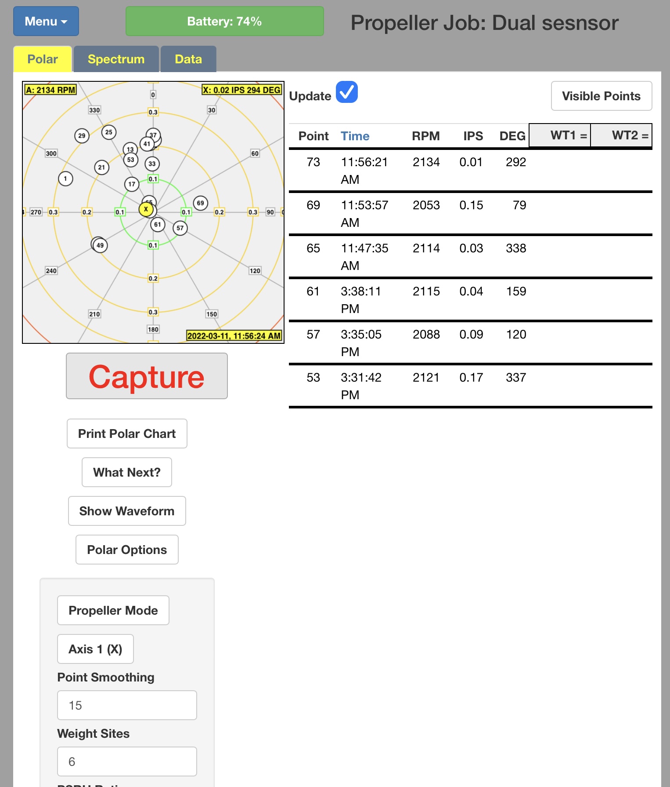Open Polar Options

coord(127,550)
